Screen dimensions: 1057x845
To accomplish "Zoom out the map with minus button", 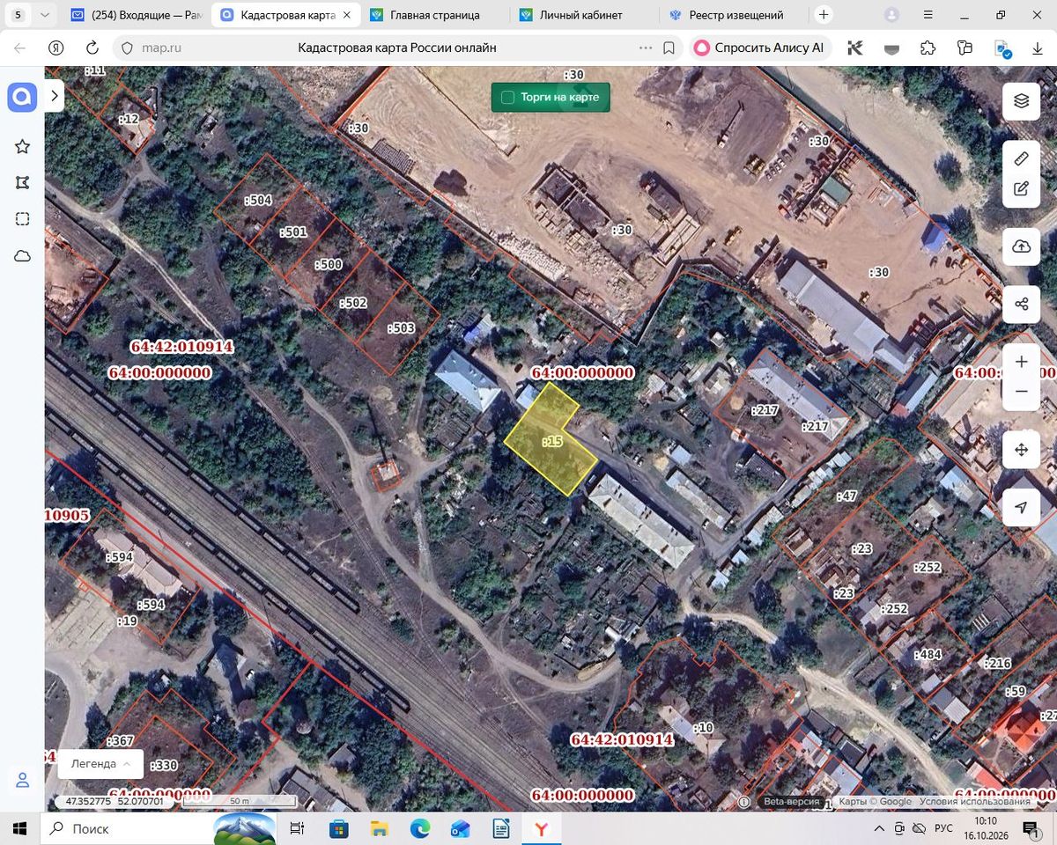I will point(1022,392).
